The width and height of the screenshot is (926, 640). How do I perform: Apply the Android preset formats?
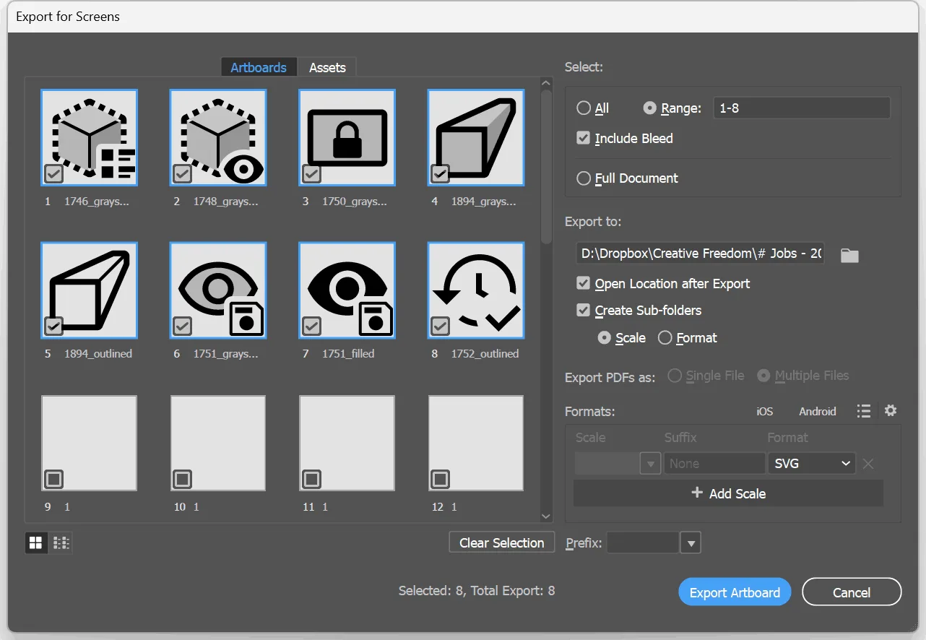point(817,411)
